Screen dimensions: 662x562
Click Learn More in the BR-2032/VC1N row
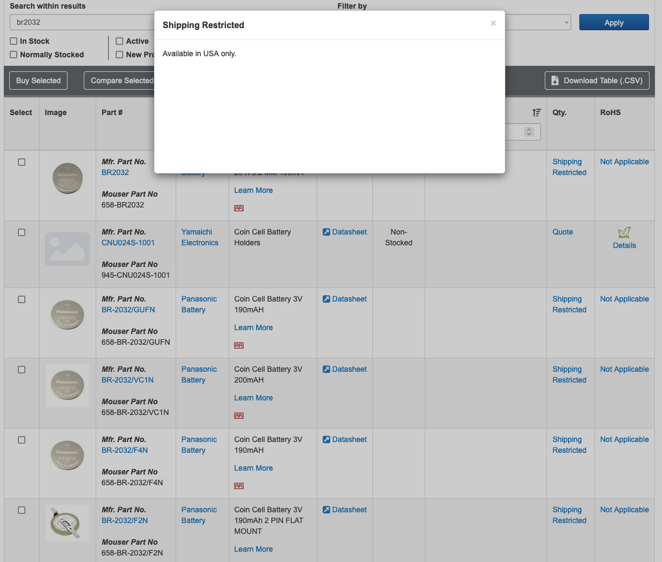(x=253, y=398)
